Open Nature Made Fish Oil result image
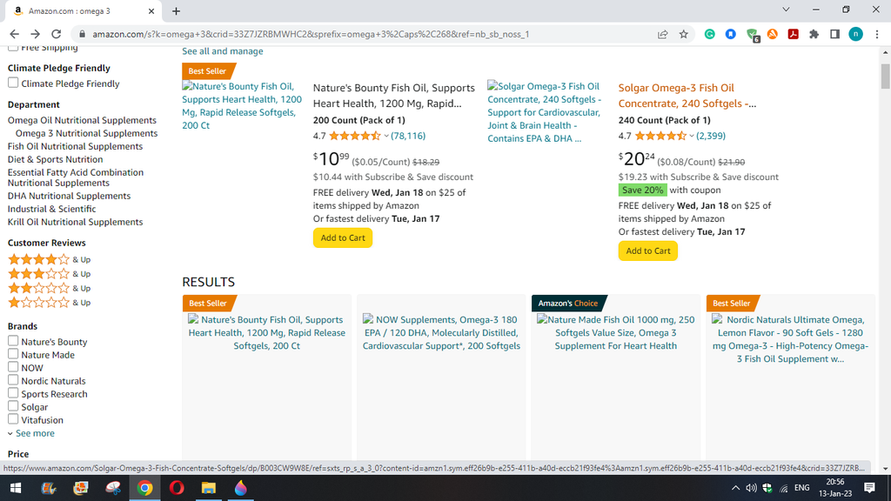Screen dimensions: 891x501 615,333
